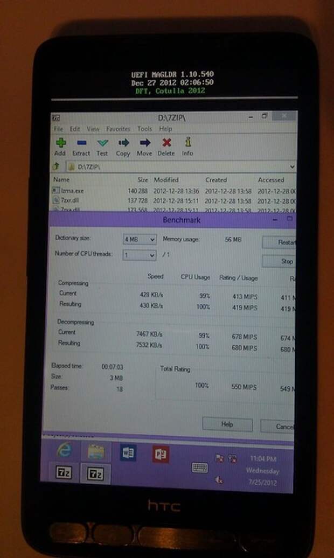Open the View menu
The height and width of the screenshot is (558, 334).
click(93, 129)
